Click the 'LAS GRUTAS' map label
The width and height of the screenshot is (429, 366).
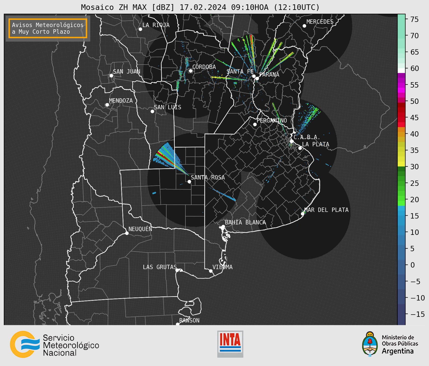160,267
